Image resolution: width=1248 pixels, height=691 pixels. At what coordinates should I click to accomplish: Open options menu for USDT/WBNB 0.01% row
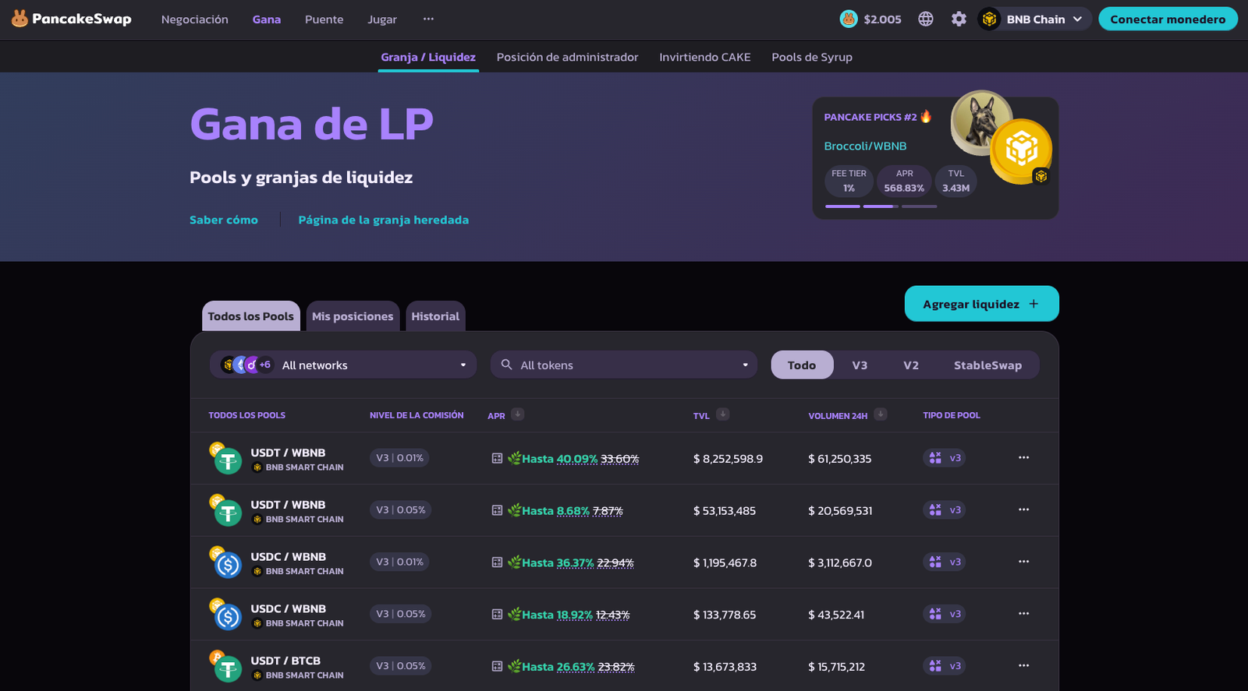click(1023, 457)
